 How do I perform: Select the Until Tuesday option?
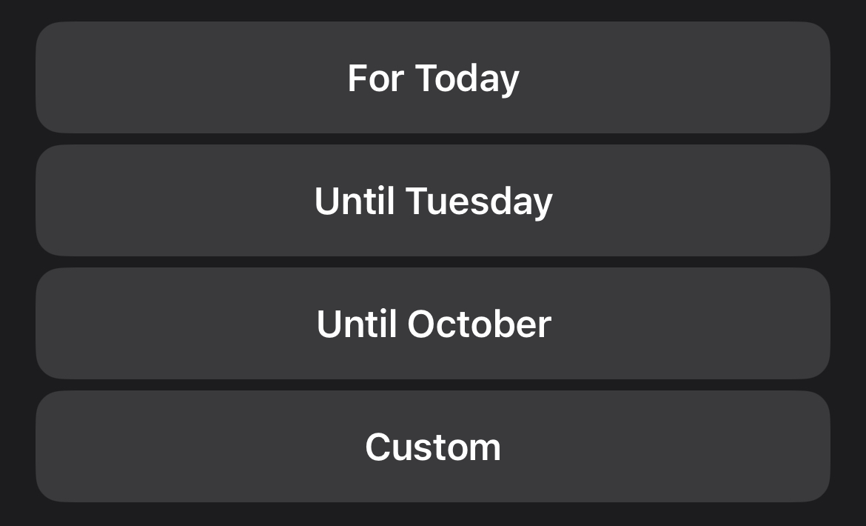pos(433,201)
